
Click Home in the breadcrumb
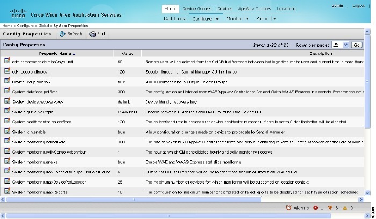pos(7,26)
